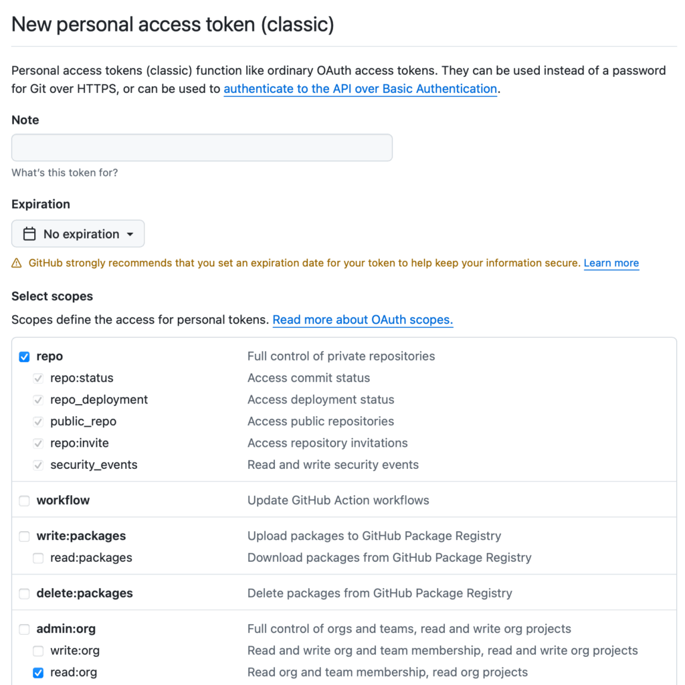Open the Basic Authentication API link

coord(361,89)
